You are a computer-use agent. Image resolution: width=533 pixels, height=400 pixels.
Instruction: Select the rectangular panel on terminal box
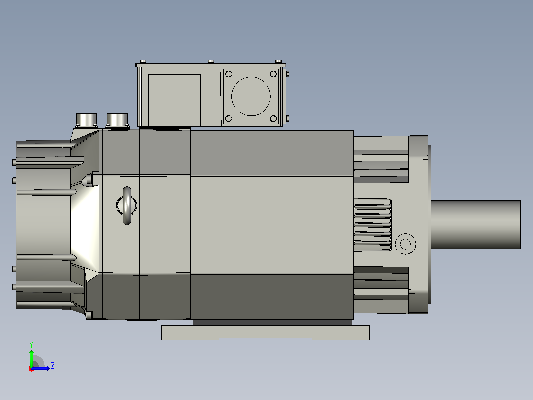[x=175, y=100]
